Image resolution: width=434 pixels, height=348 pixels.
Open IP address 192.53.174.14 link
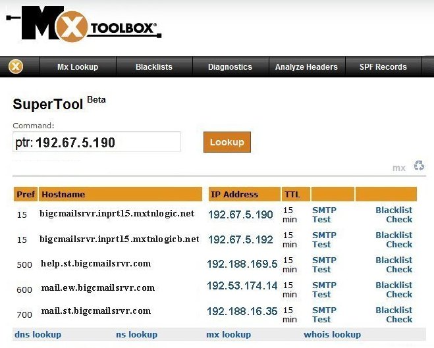click(242, 286)
